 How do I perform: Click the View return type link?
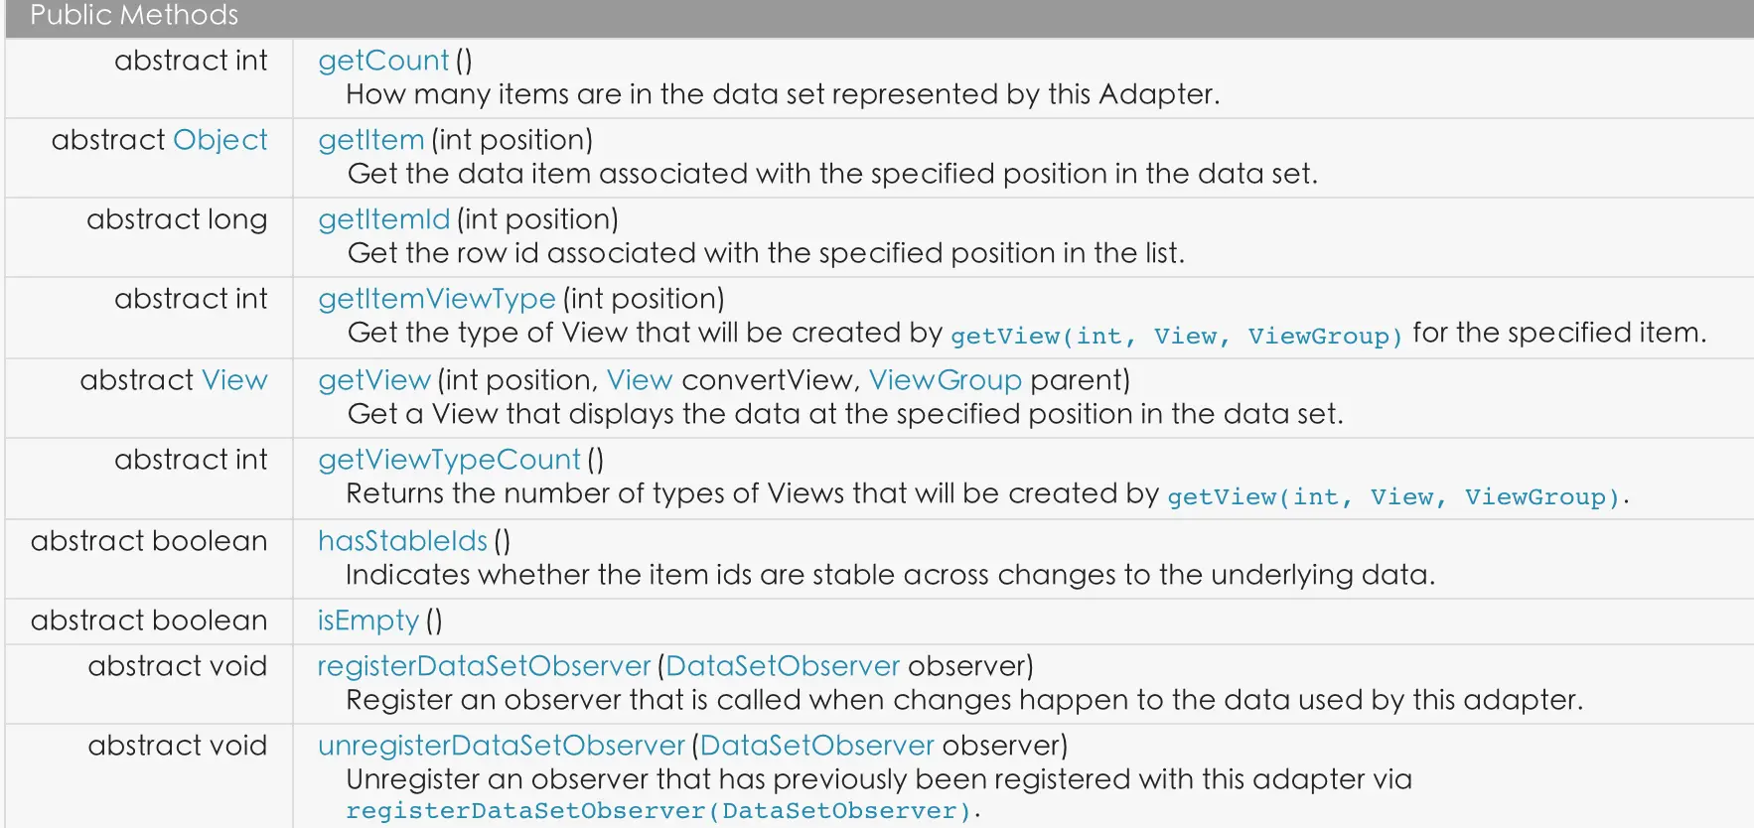[x=234, y=380]
